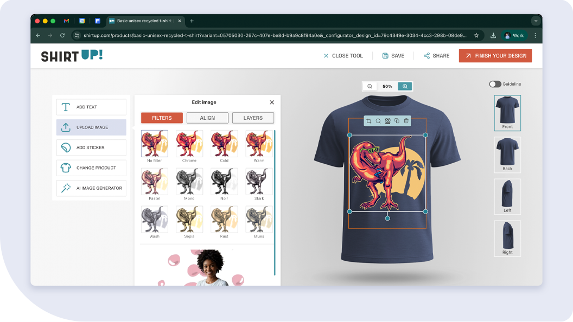The image size is (573, 322).
Task: Switch to the Filters tab
Action: tap(162, 118)
